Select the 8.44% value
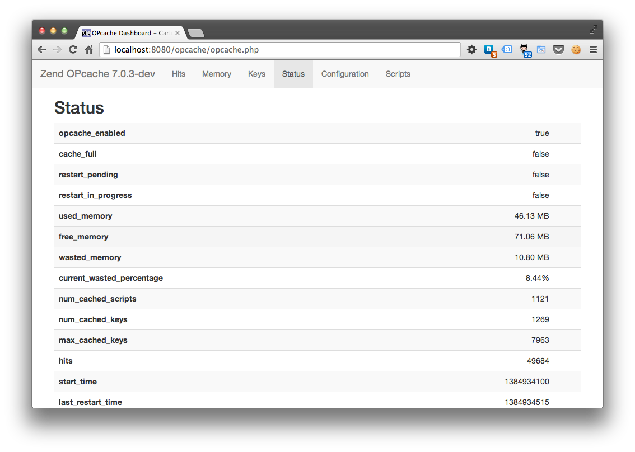Screen dimensions: 635x452 click(x=538, y=279)
